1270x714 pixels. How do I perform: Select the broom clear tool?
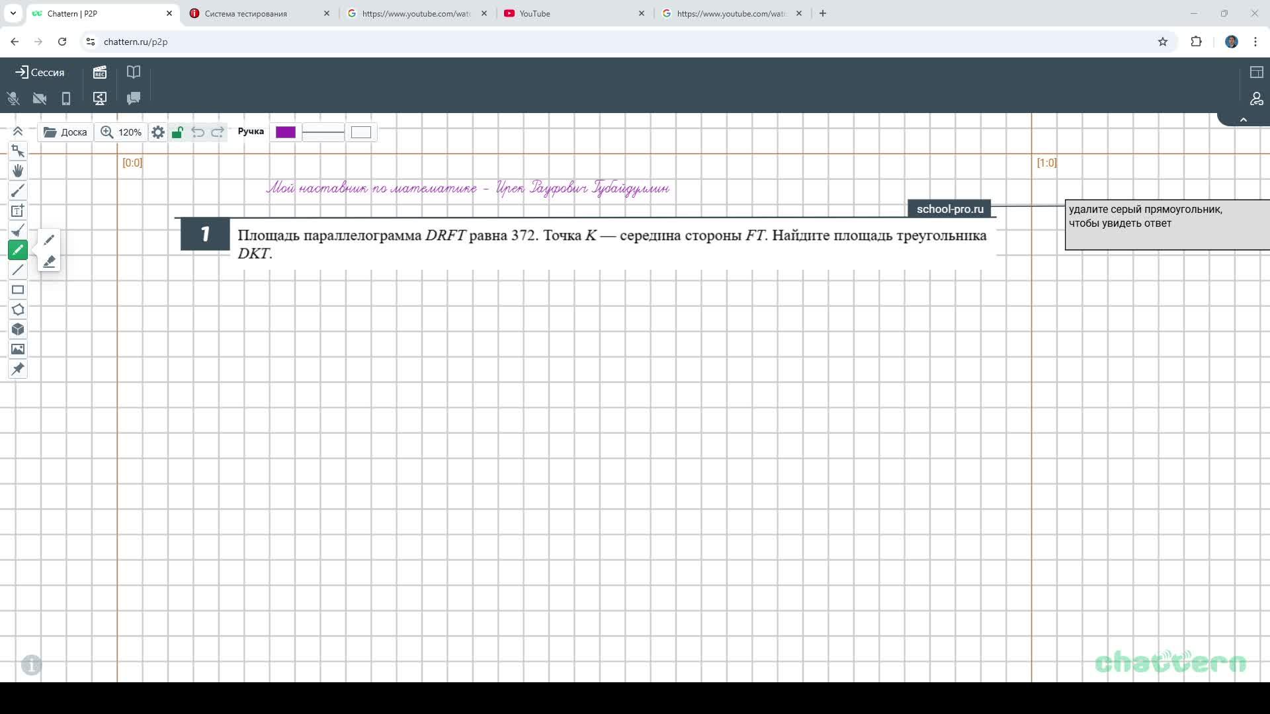[18, 230]
